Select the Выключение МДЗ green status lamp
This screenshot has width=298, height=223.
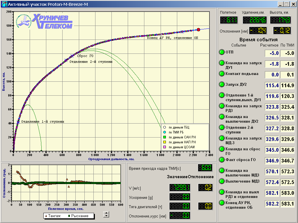point(222,181)
